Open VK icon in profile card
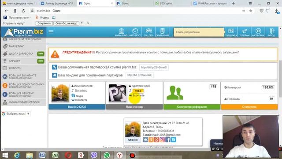Screen dimensions: 282x159 coord(145,140)
